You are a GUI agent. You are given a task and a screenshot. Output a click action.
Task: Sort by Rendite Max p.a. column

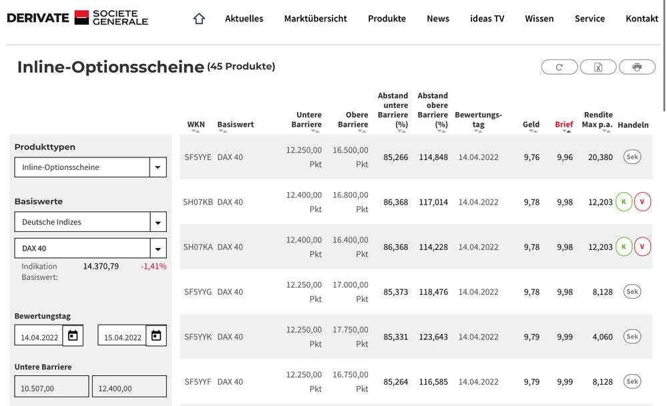pos(598,120)
